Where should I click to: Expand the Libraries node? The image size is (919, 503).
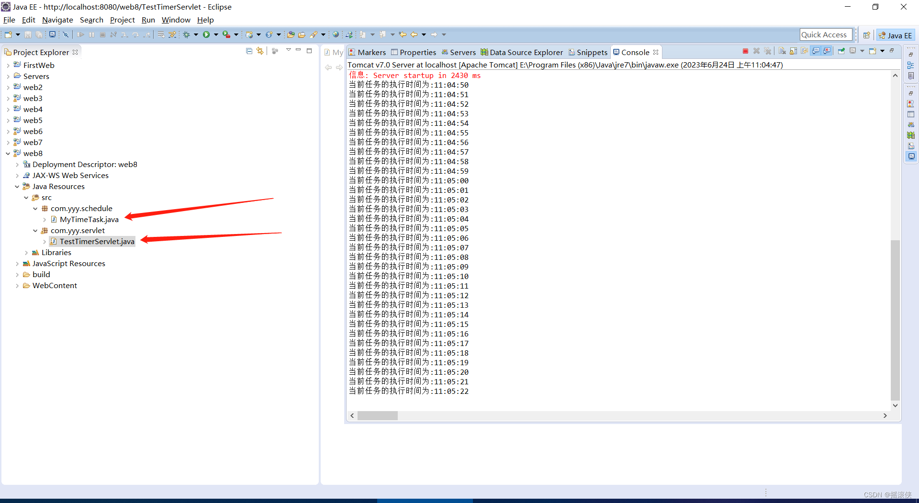tap(26, 253)
